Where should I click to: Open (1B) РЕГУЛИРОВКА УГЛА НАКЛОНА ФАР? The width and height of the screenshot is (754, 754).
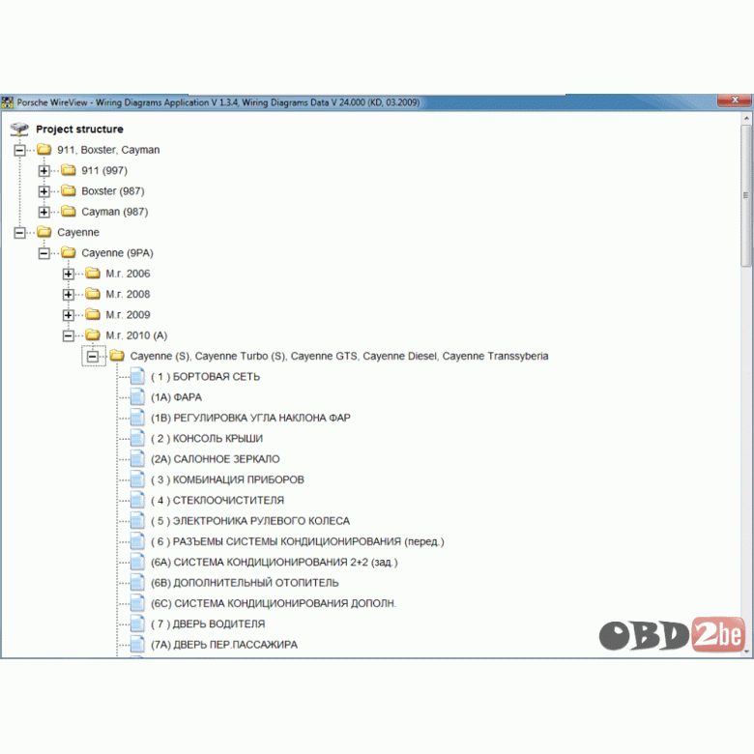coord(250,418)
